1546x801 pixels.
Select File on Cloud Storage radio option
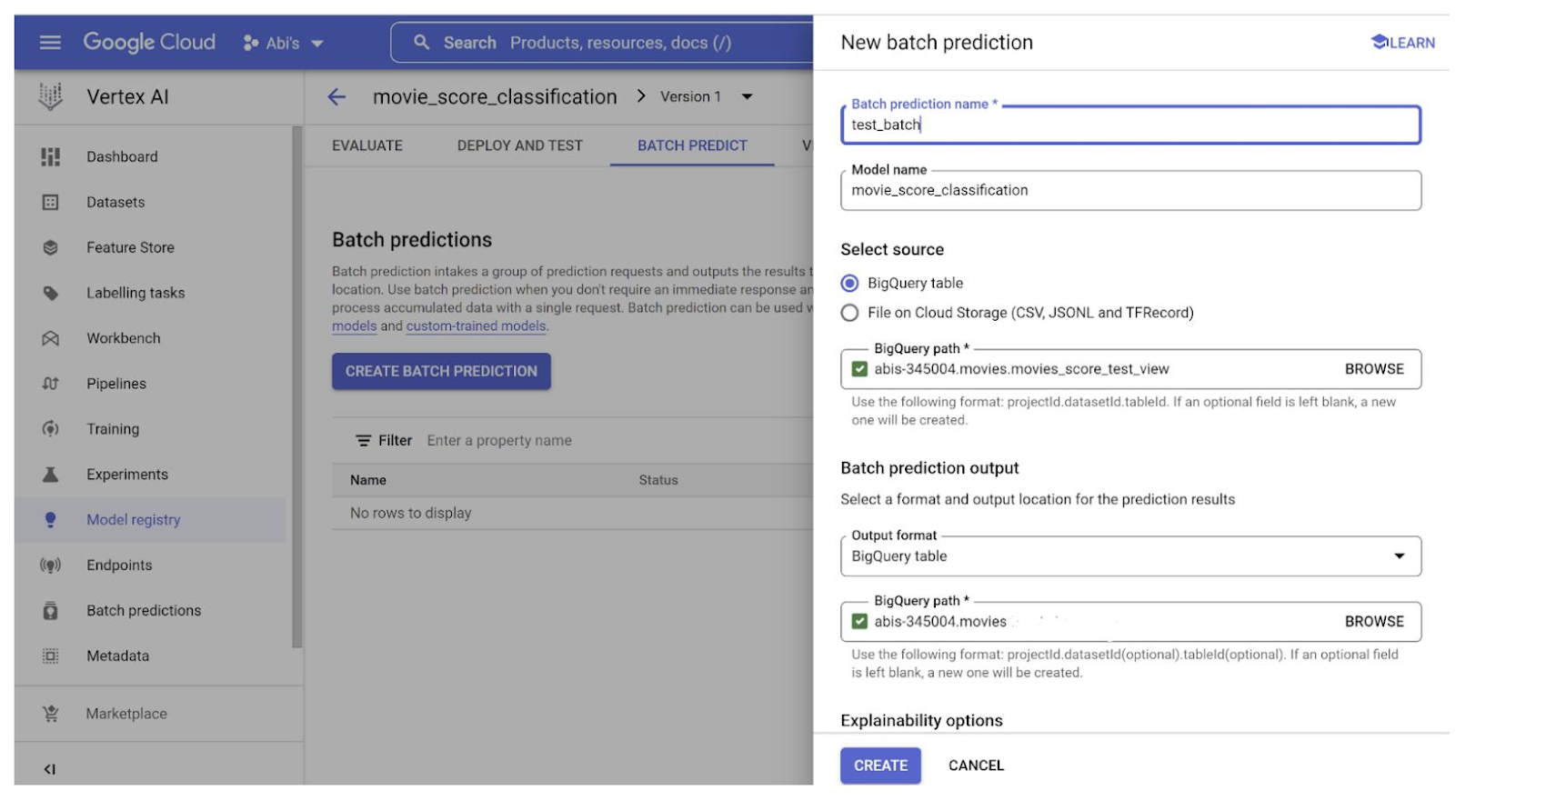849,313
